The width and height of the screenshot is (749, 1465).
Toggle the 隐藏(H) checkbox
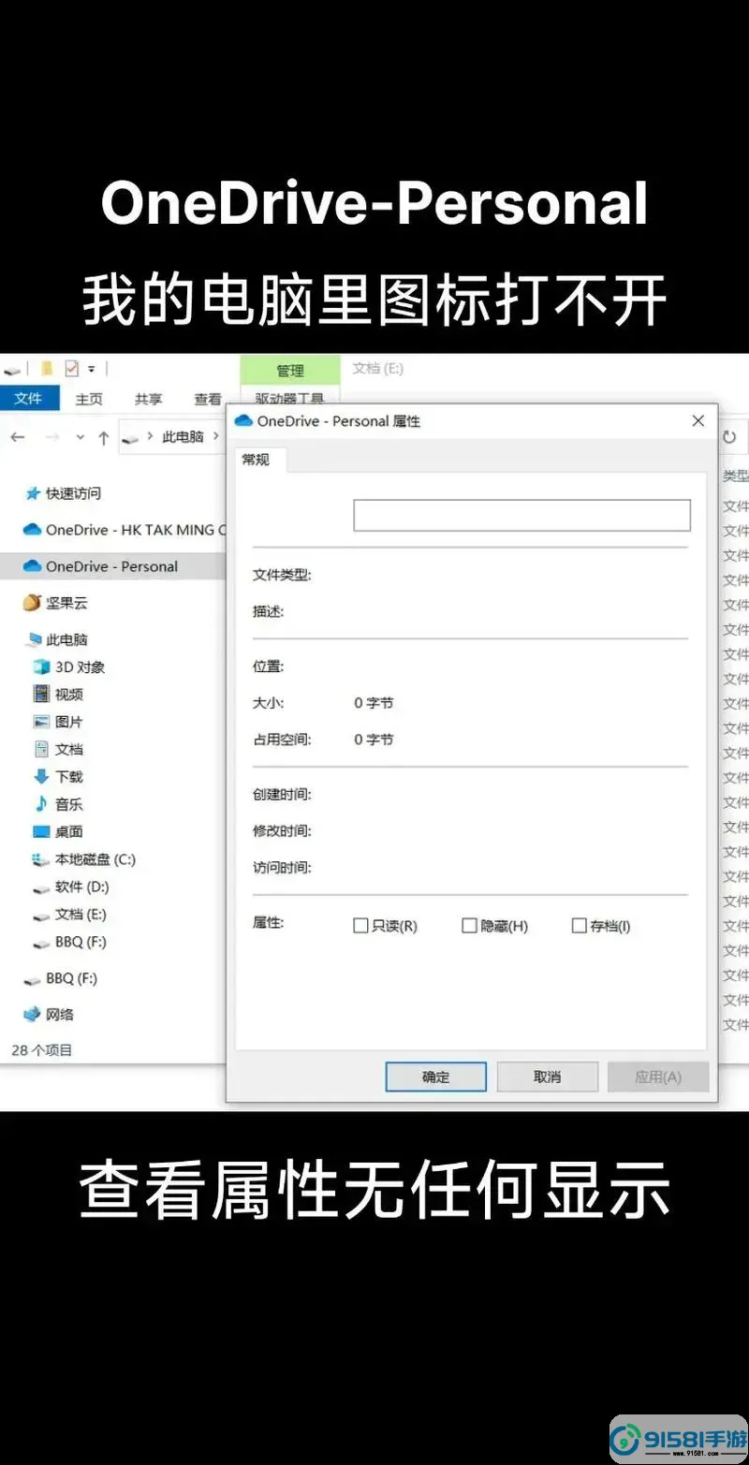pos(469,926)
